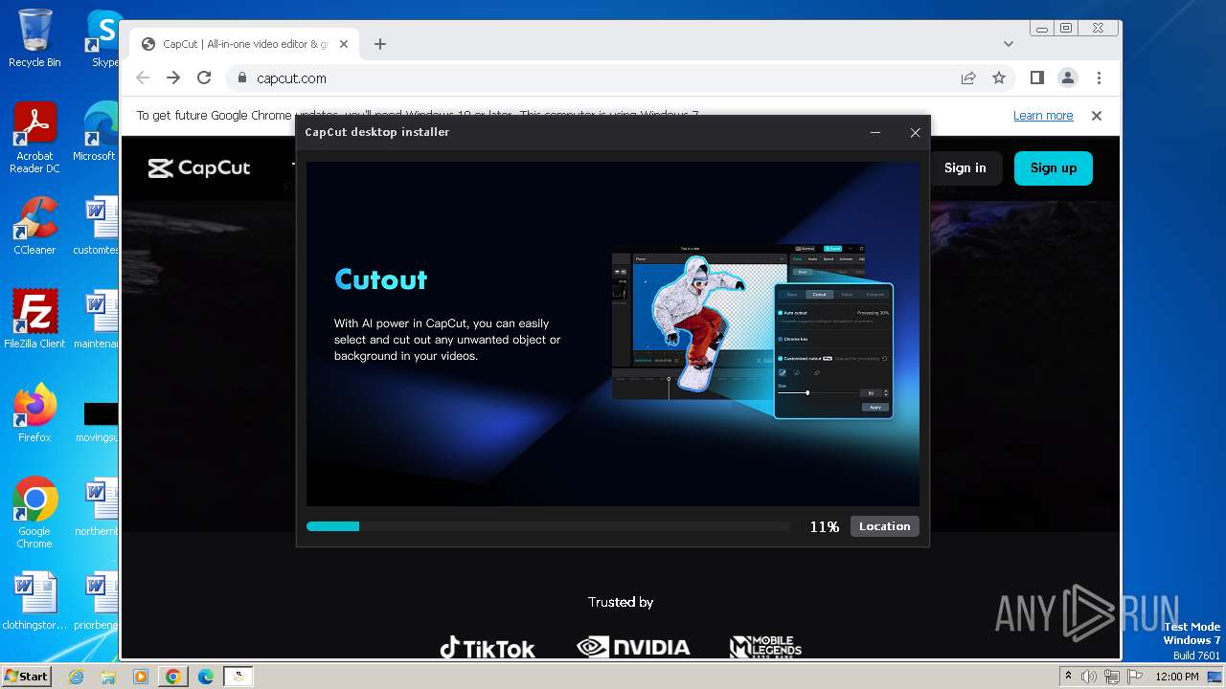
Task: Click the 11% progress percentage
Action: (x=824, y=526)
